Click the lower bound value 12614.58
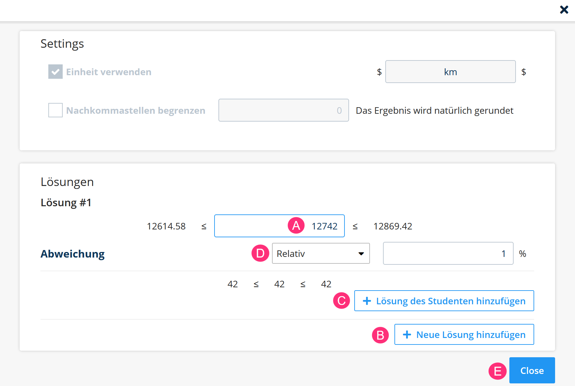Viewport: 575px width, 386px height. coord(166,226)
